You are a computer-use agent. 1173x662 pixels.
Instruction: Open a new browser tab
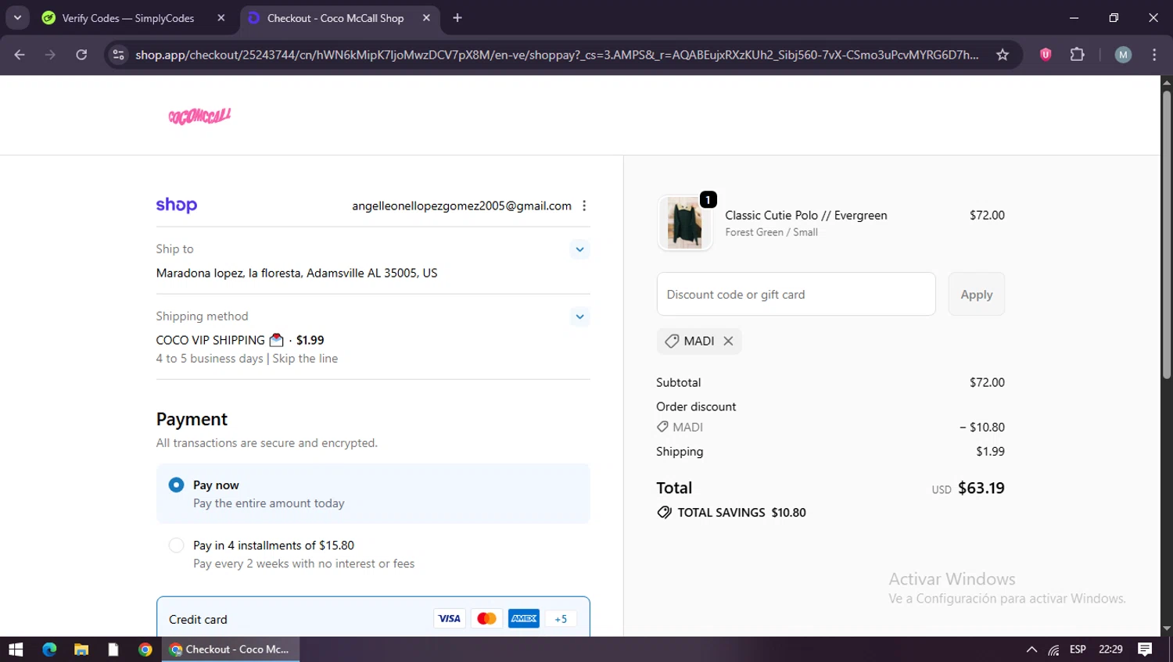pyautogui.click(x=457, y=18)
